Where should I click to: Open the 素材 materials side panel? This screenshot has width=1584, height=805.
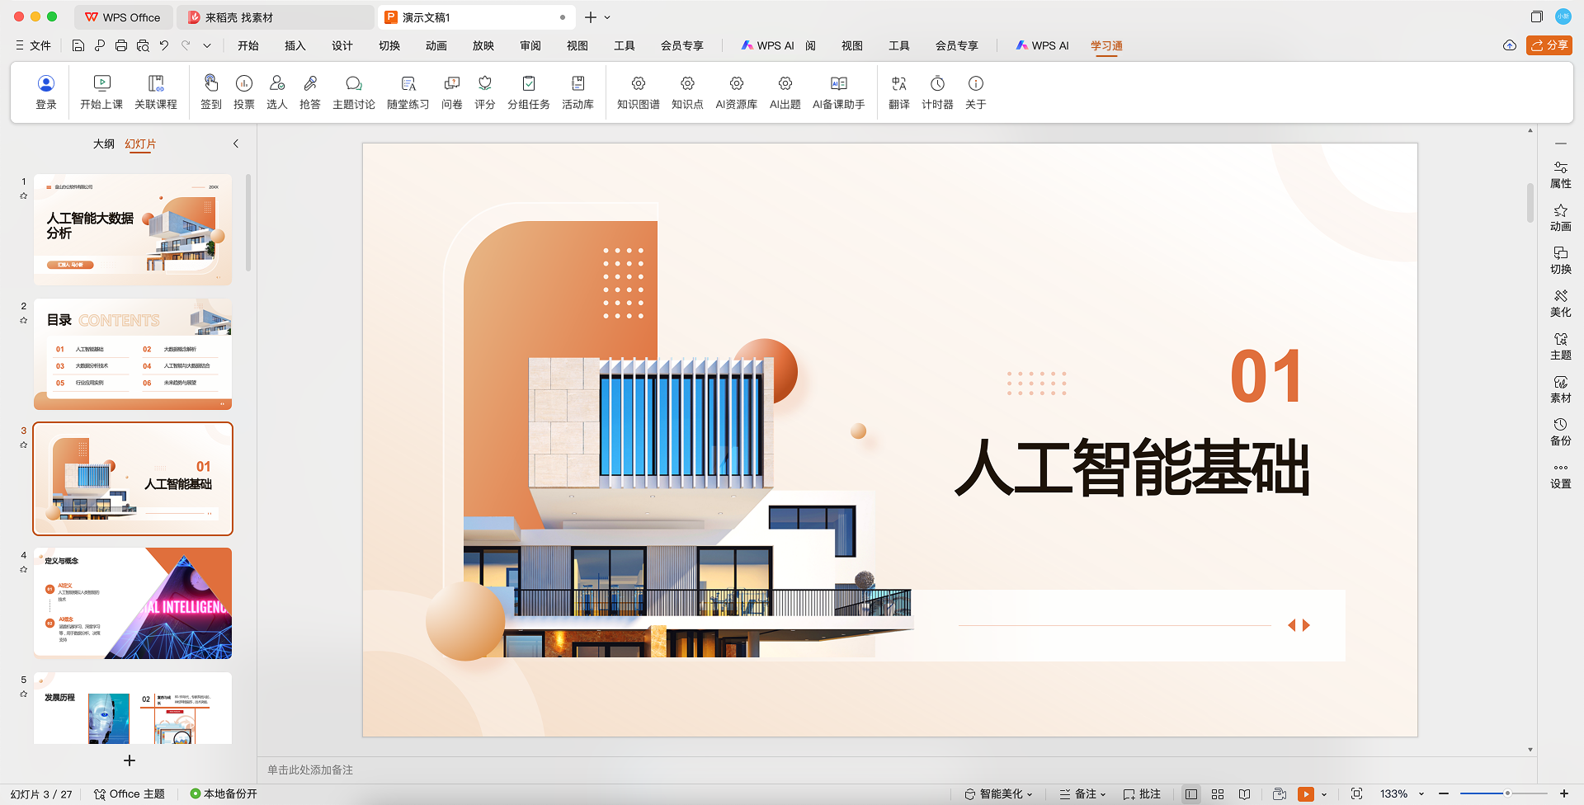coord(1560,389)
